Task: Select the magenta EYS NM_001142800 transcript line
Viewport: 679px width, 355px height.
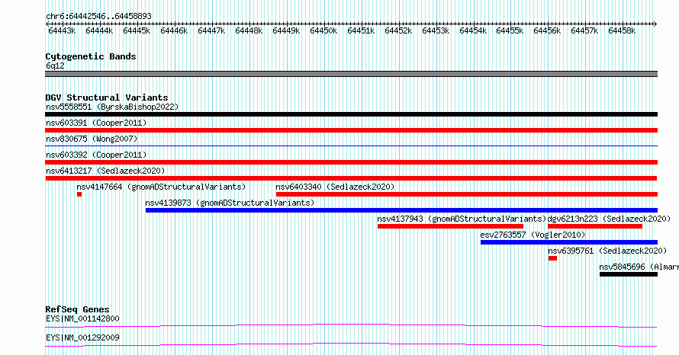Action: [x=351, y=325]
